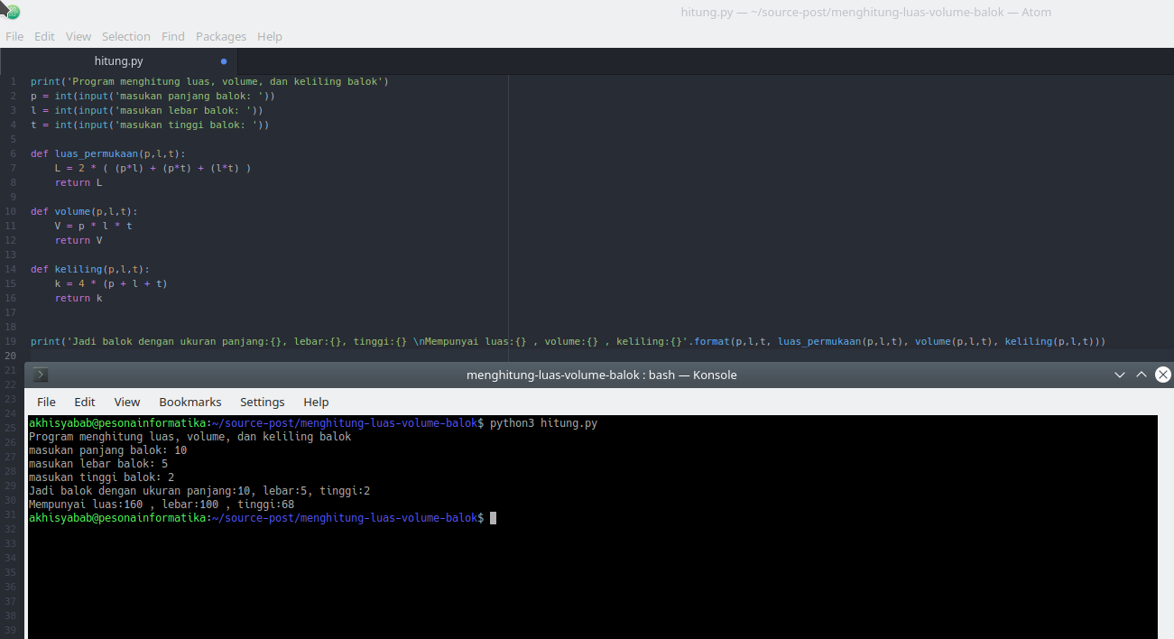This screenshot has width=1174, height=639.
Task: Open Konsole's Settings menu
Action: [x=262, y=402]
